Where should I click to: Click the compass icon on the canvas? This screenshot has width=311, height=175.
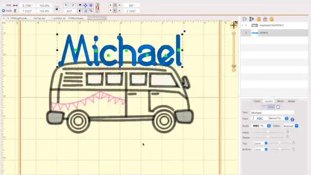(234, 25)
